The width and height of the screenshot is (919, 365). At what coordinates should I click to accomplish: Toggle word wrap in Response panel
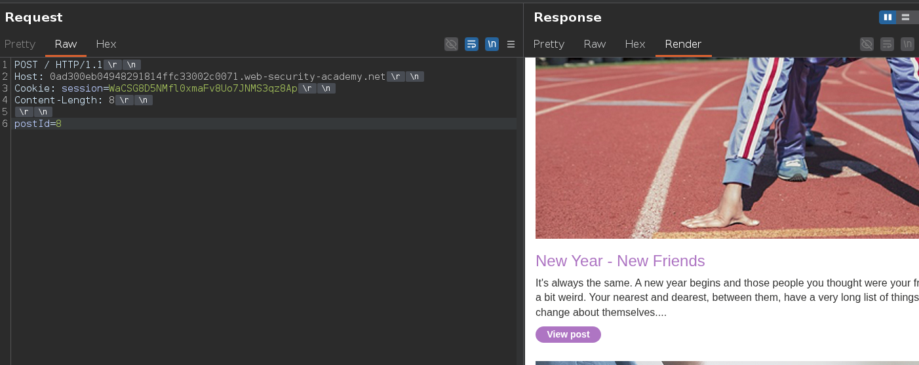(x=887, y=44)
